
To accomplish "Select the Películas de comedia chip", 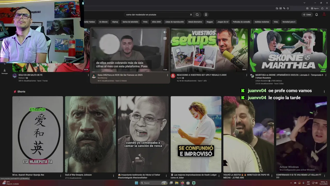I will click(x=242, y=22).
